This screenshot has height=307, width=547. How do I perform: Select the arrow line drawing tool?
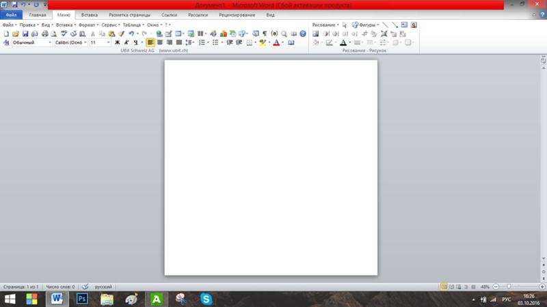pyautogui.click(x=395, y=25)
